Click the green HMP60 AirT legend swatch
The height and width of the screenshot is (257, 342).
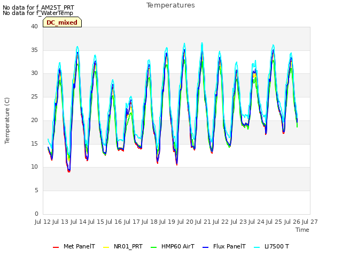(x=154, y=247)
